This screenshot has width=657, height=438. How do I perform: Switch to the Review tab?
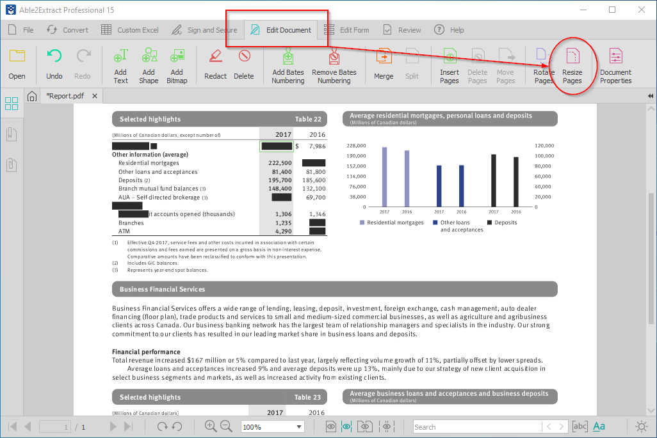click(x=402, y=30)
